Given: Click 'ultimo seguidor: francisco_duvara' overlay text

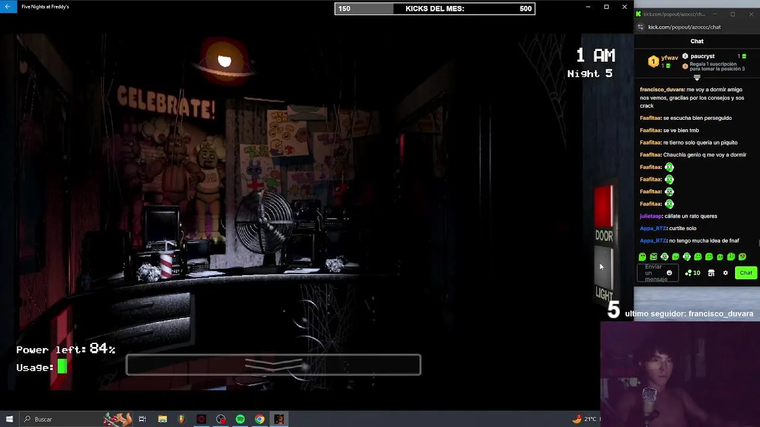Looking at the screenshot, I should (689, 314).
